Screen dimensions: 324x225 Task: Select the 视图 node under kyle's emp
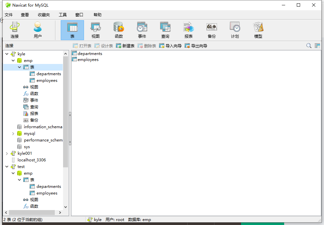pos(31,87)
